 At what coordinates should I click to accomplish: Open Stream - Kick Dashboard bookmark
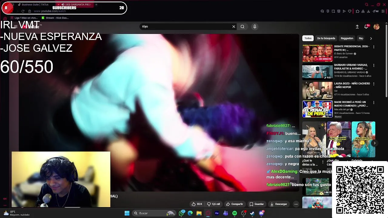coord(55,18)
